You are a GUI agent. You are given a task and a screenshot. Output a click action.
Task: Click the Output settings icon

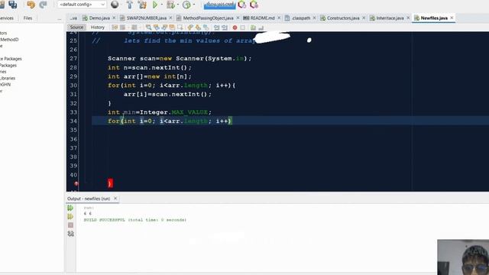70,234
